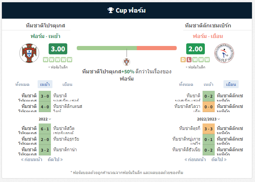Image resolution: width=255 pixels, height=182 pixels.
Task: Click the Luxembourg FLF federation logo
Action: click(x=224, y=53)
